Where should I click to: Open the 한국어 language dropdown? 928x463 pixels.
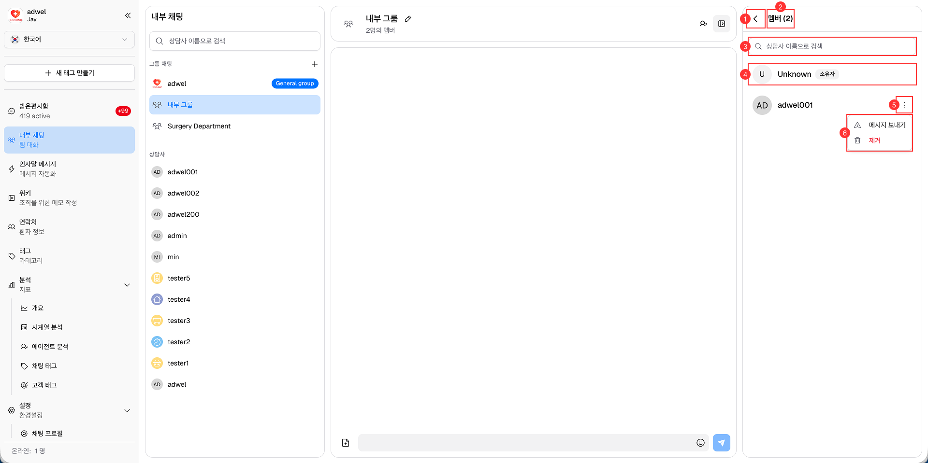69,40
